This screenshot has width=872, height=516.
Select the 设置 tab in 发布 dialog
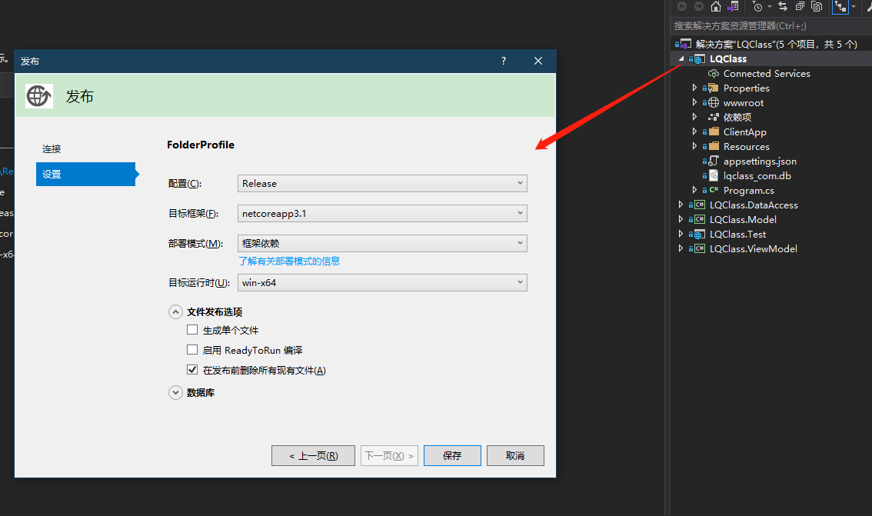coord(86,174)
